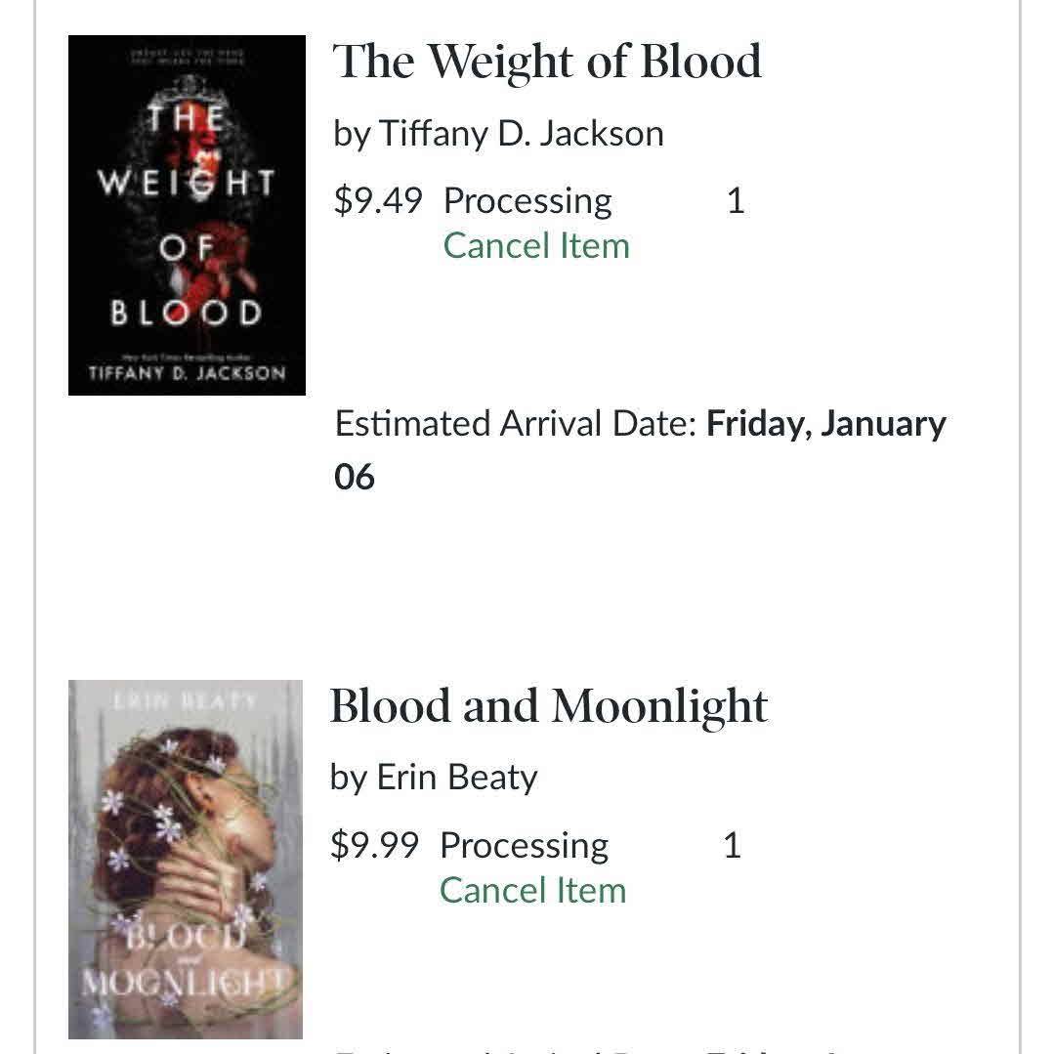Screen dimensions: 1054x1054
Task: Click the Estimated Arrival Date label
Action: 516,424
